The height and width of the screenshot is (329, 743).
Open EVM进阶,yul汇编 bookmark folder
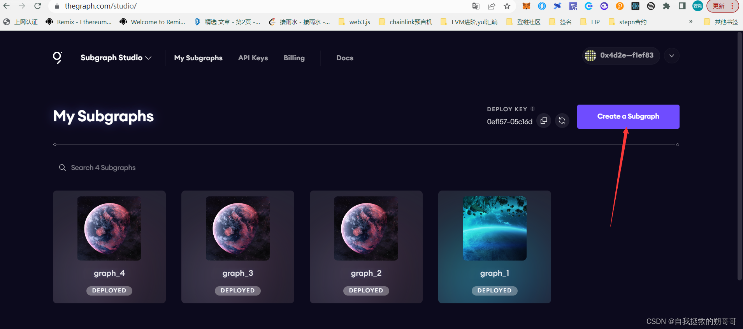(x=469, y=22)
